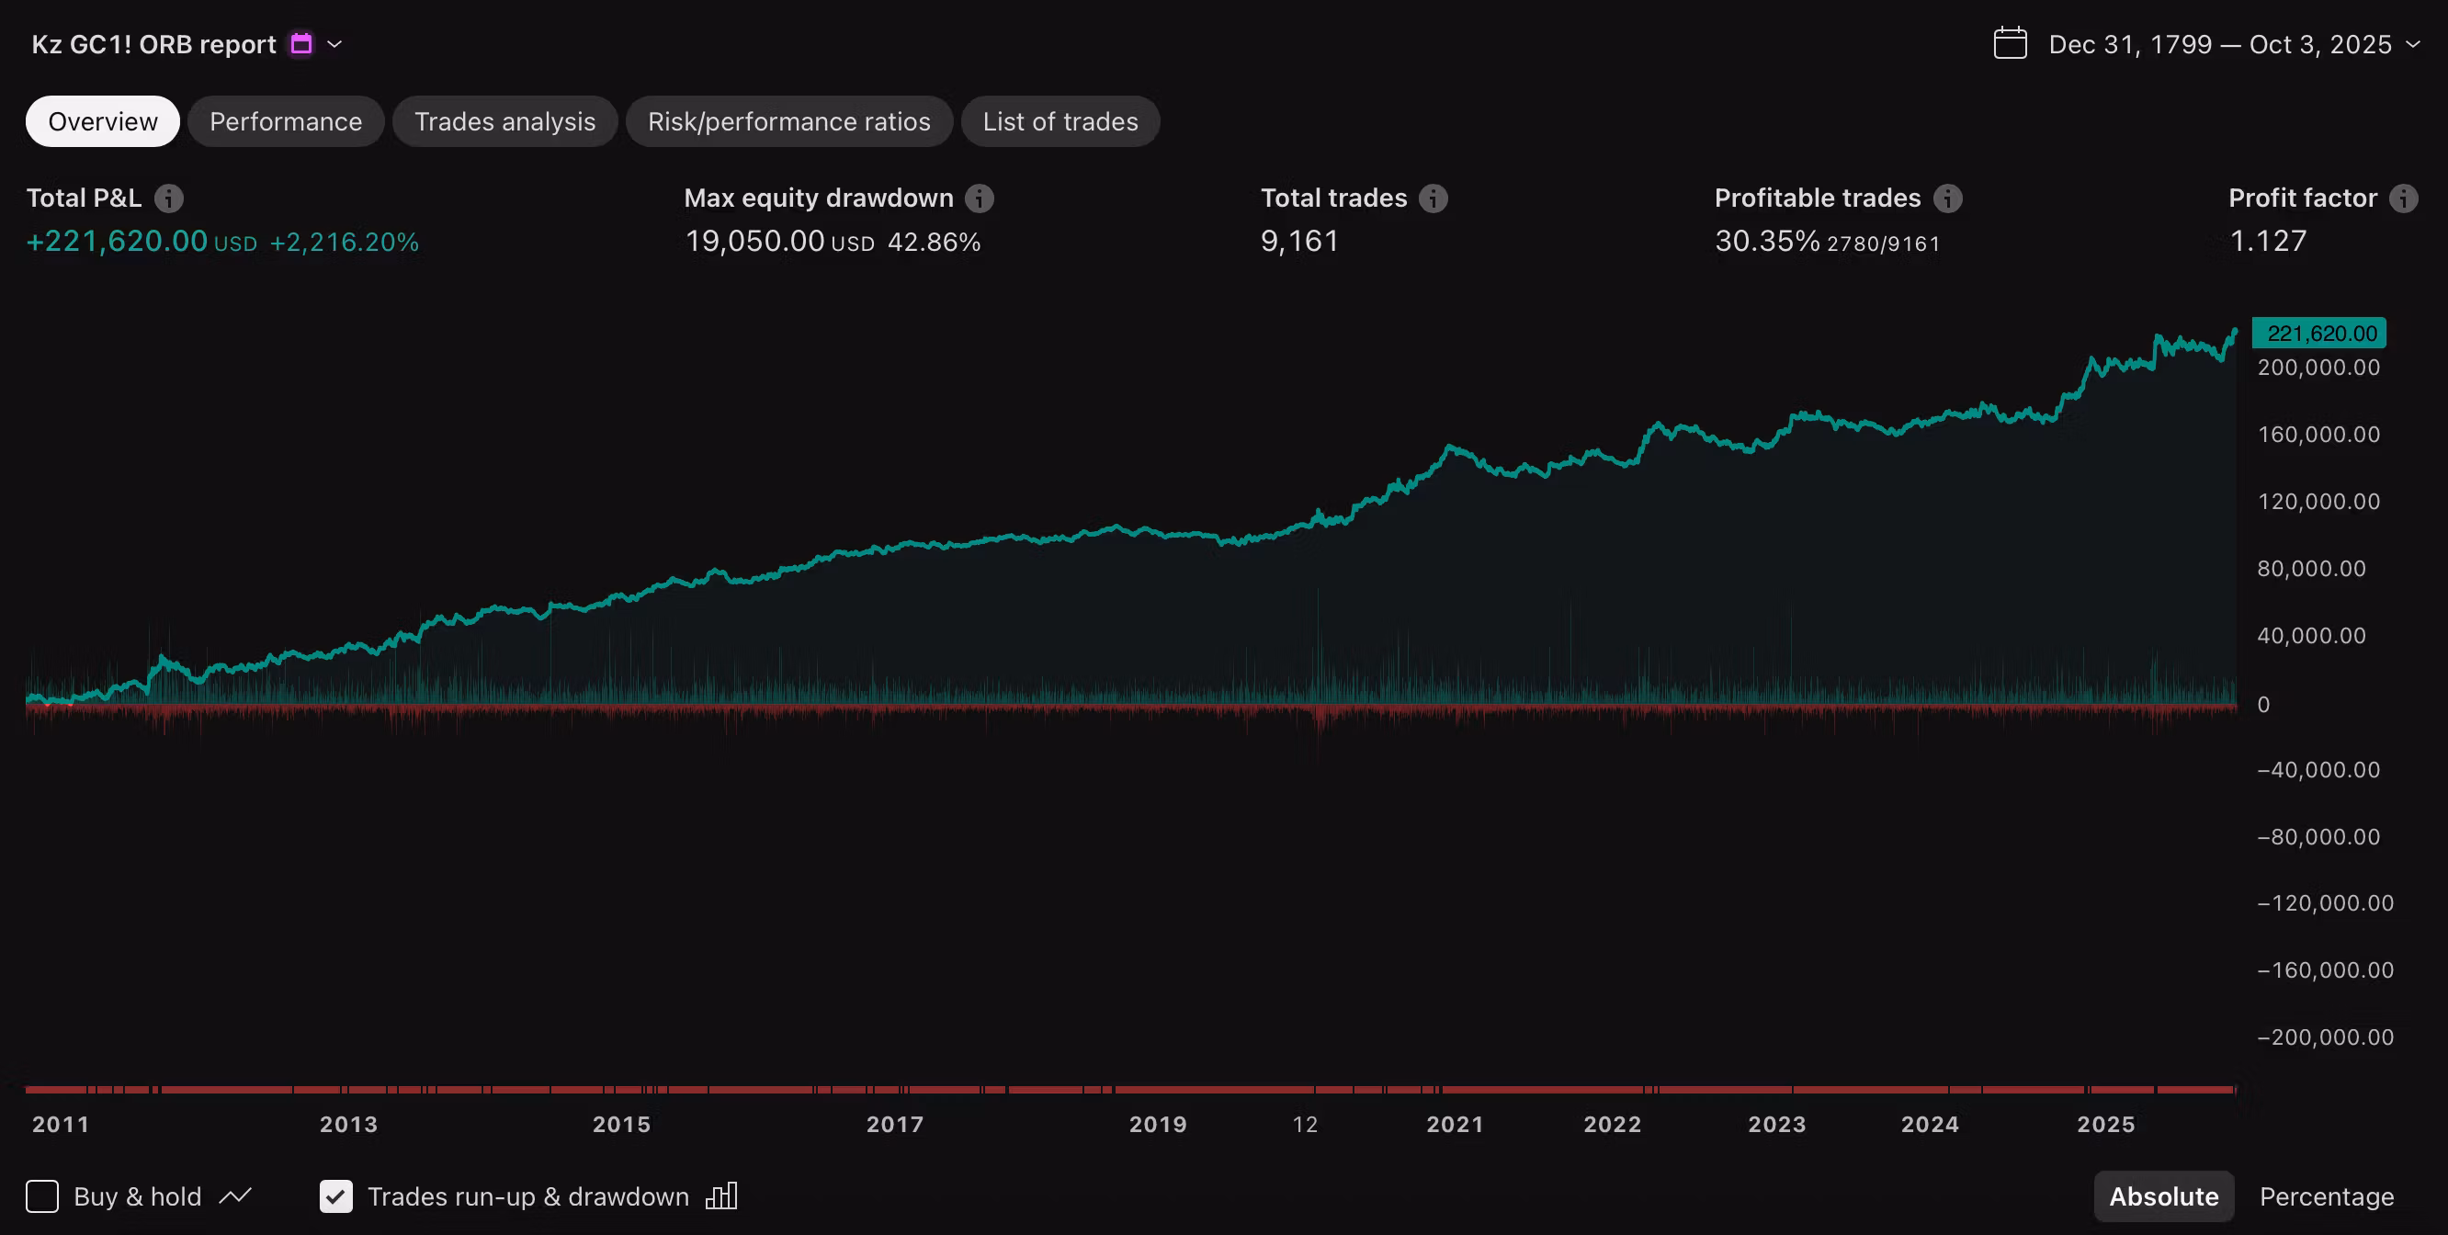Image resolution: width=2448 pixels, height=1235 pixels.
Task: Click the run-up & drawdown bar chart icon
Action: pyautogui.click(x=721, y=1195)
